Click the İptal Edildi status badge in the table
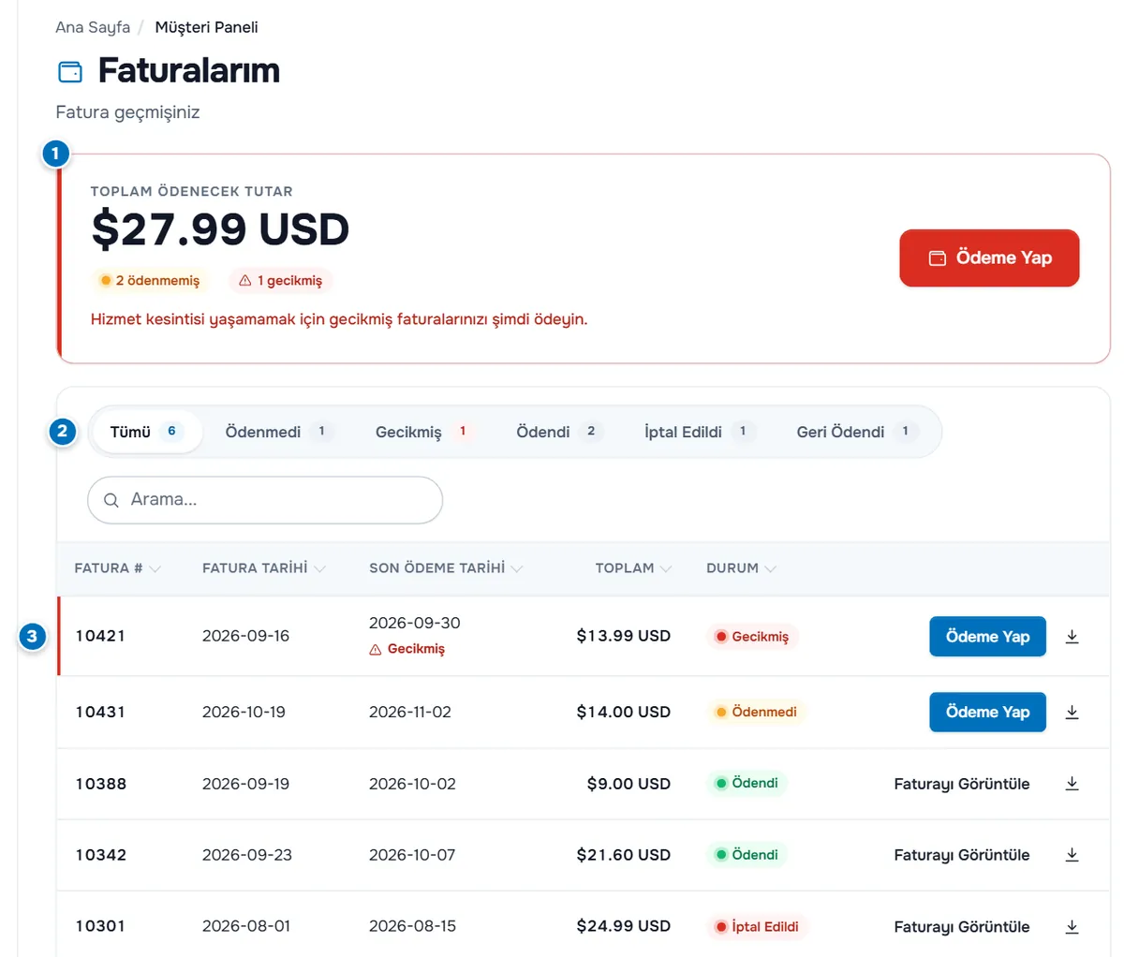 coord(757,927)
